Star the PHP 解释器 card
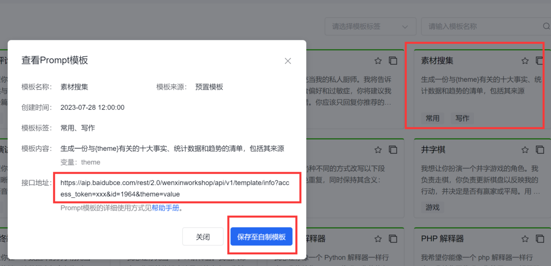The width and height of the screenshot is (551, 266). tap(525, 239)
